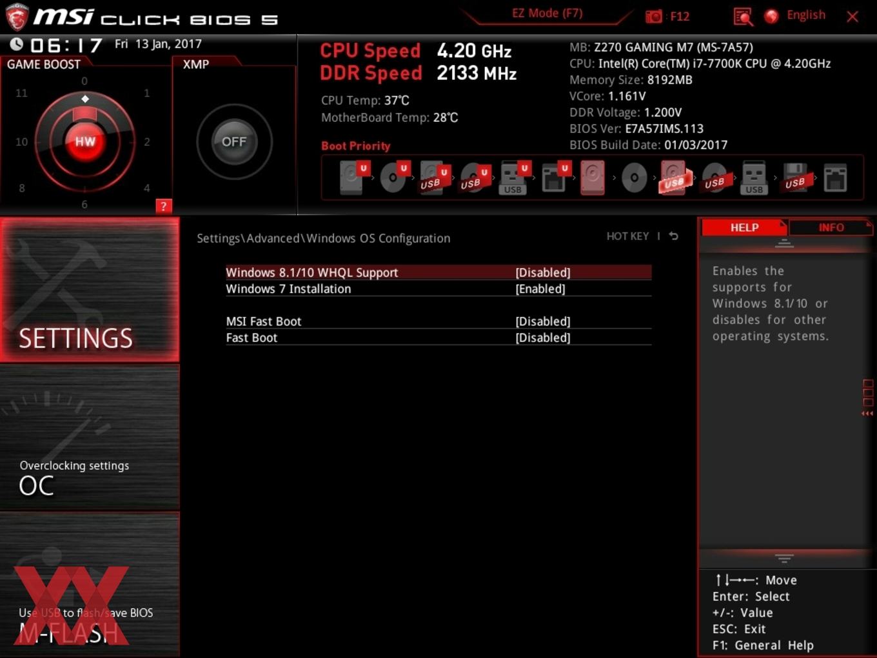Viewport: 877px width, 658px height.
Task: Close the BIOS with the X icon
Action: click(x=852, y=17)
